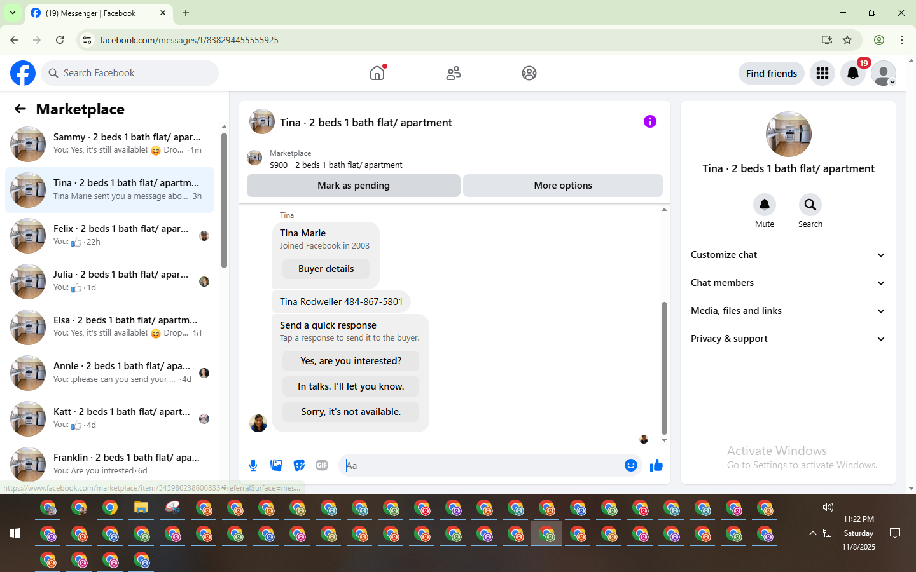Viewport: 916px width, 572px height.
Task: Go to the Home feed icon
Action: (377, 73)
